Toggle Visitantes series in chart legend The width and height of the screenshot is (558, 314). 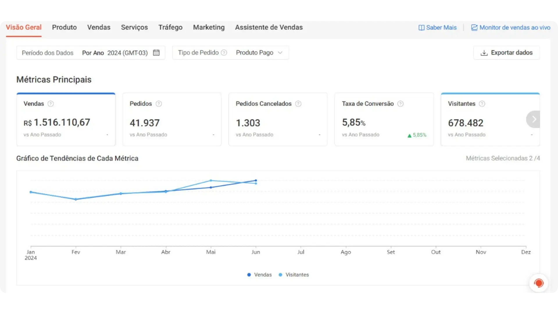(x=294, y=275)
